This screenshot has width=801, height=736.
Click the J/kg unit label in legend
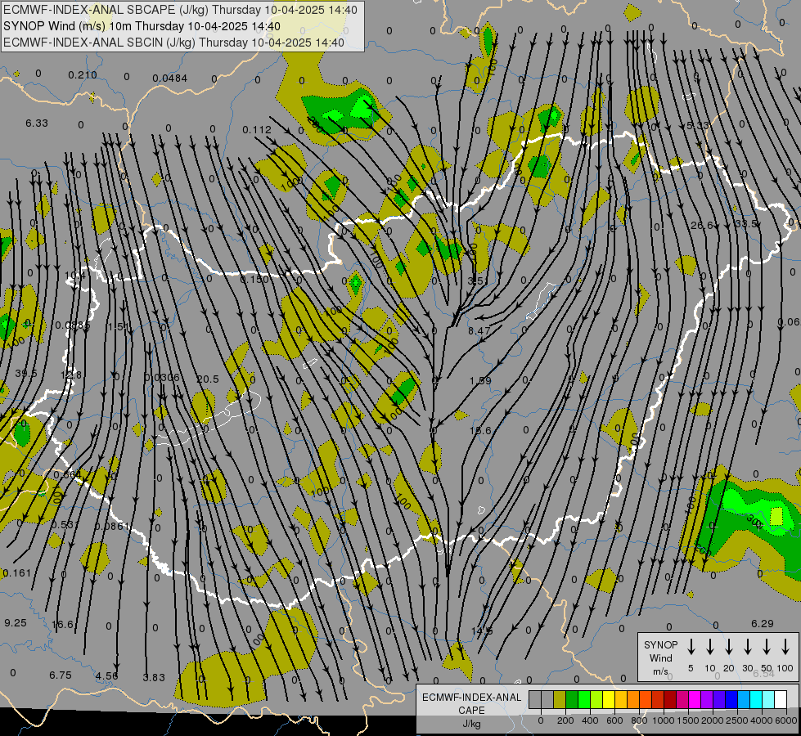click(471, 724)
